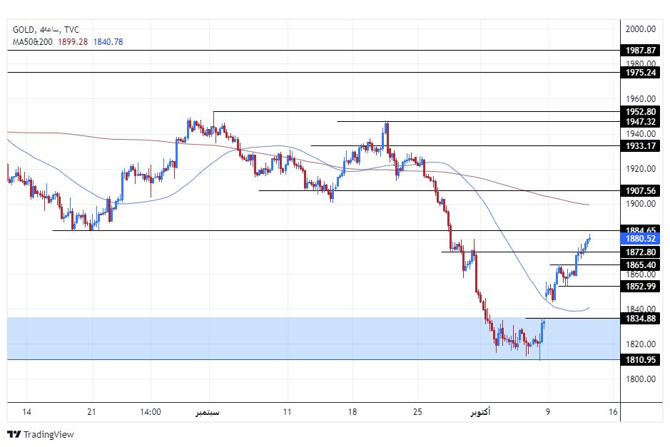The height and width of the screenshot is (447, 670).
Task: Click the MA50&200 indicator label
Action: tap(33, 42)
